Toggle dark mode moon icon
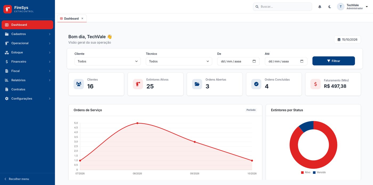The width and height of the screenshot is (373, 185). click(330, 7)
